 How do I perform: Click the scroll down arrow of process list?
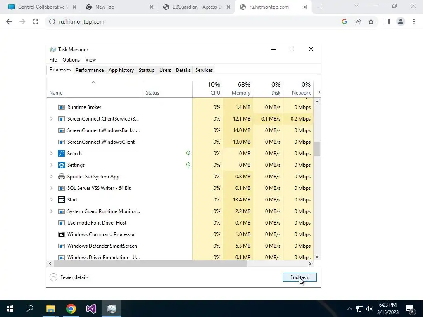[317, 257]
